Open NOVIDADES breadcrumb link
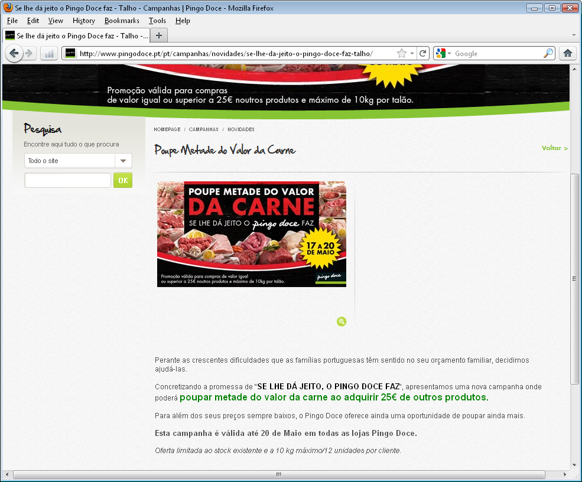Image resolution: width=582 pixels, height=482 pixels. pyautogui.click(x=241, y=129)
